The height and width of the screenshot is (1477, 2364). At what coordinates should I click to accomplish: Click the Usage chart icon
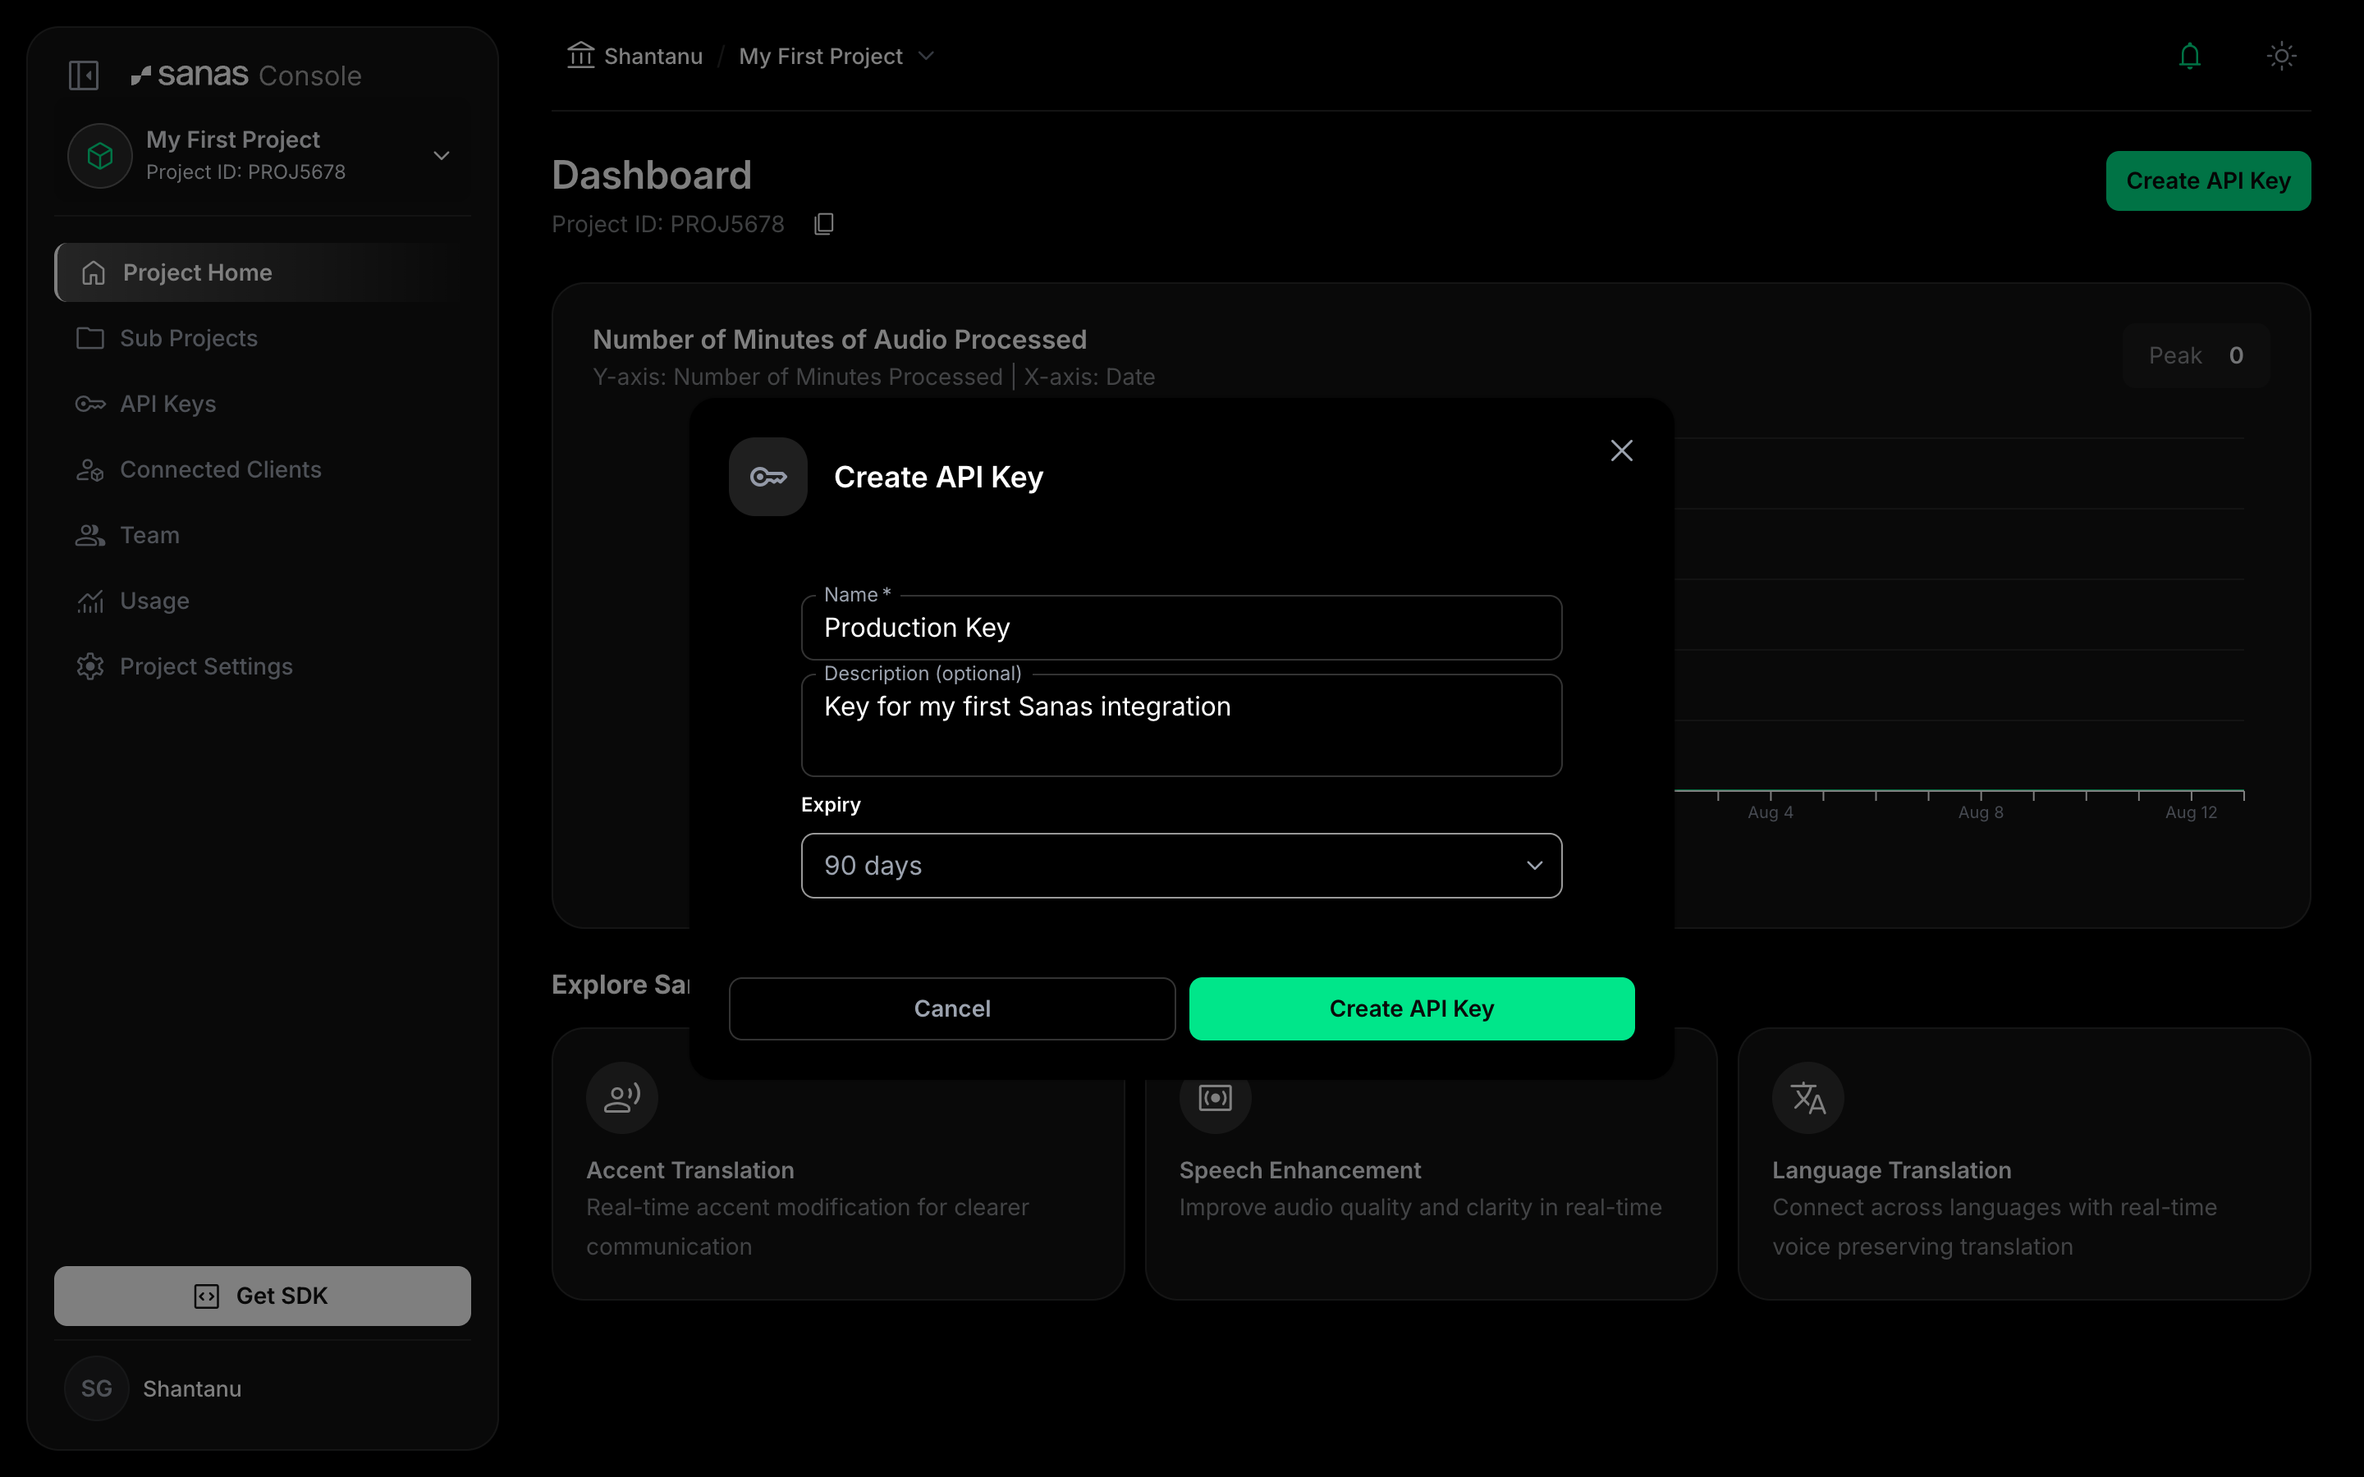[89, 601]
